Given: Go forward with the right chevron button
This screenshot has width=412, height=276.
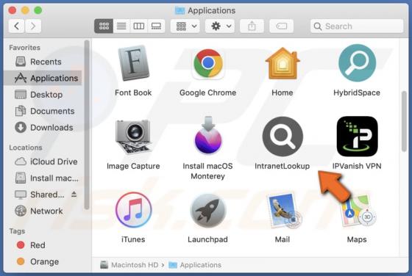Looking at the screenshot, I should pyautogui.click(x=33, y=26).
